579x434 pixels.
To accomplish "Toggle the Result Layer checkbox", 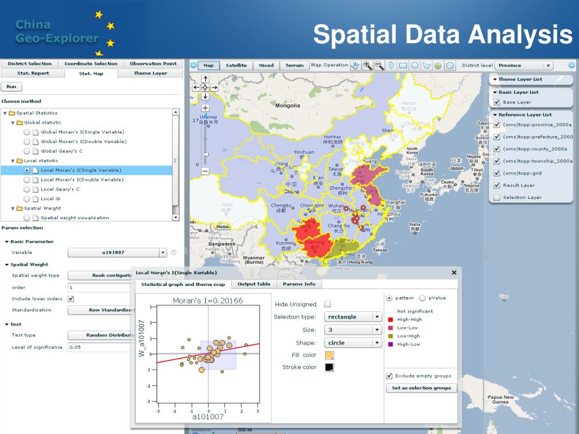I will coord(496,185).
